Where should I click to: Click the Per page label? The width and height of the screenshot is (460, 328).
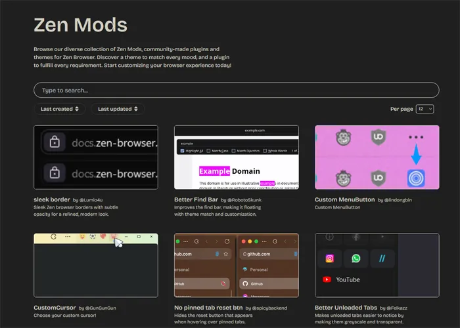click(402, 109)
